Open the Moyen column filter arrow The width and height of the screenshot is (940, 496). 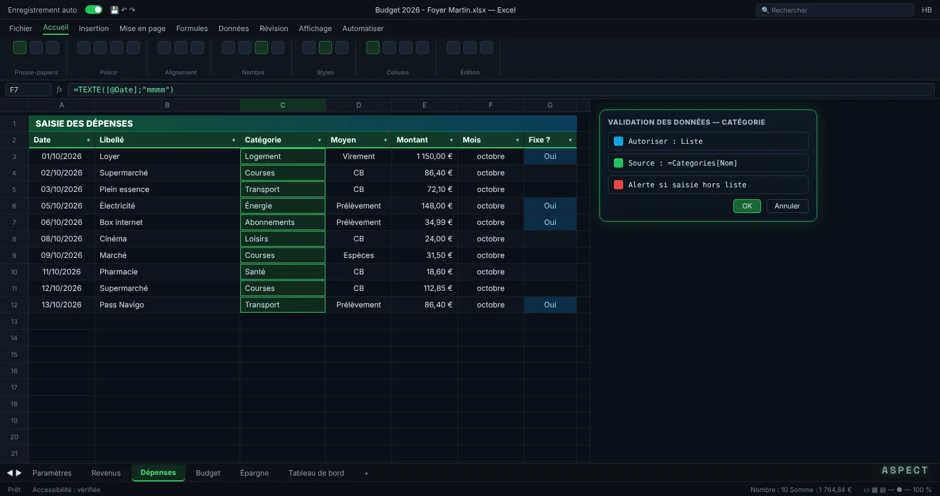pos(386,140)
